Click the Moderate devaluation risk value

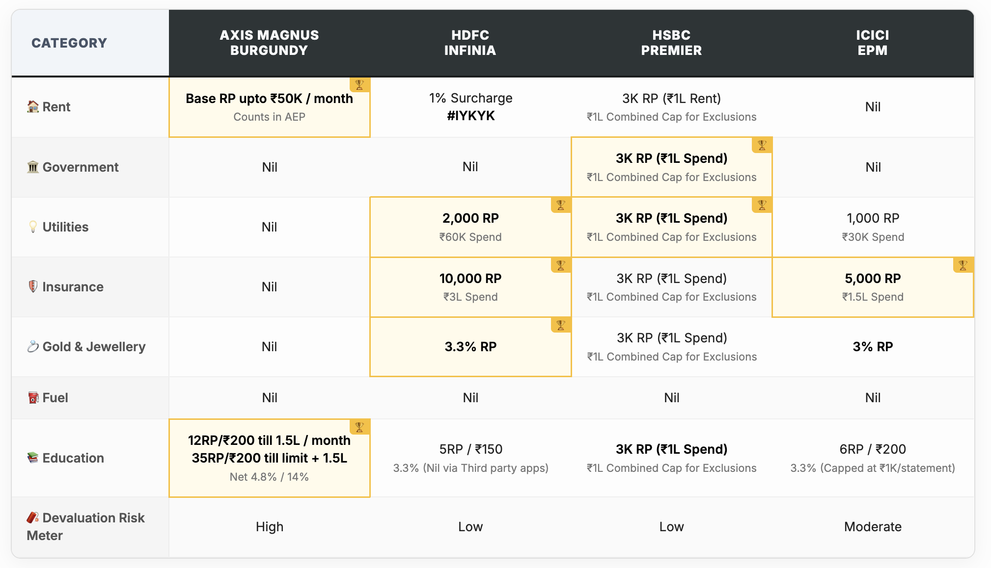click(873, 527)
